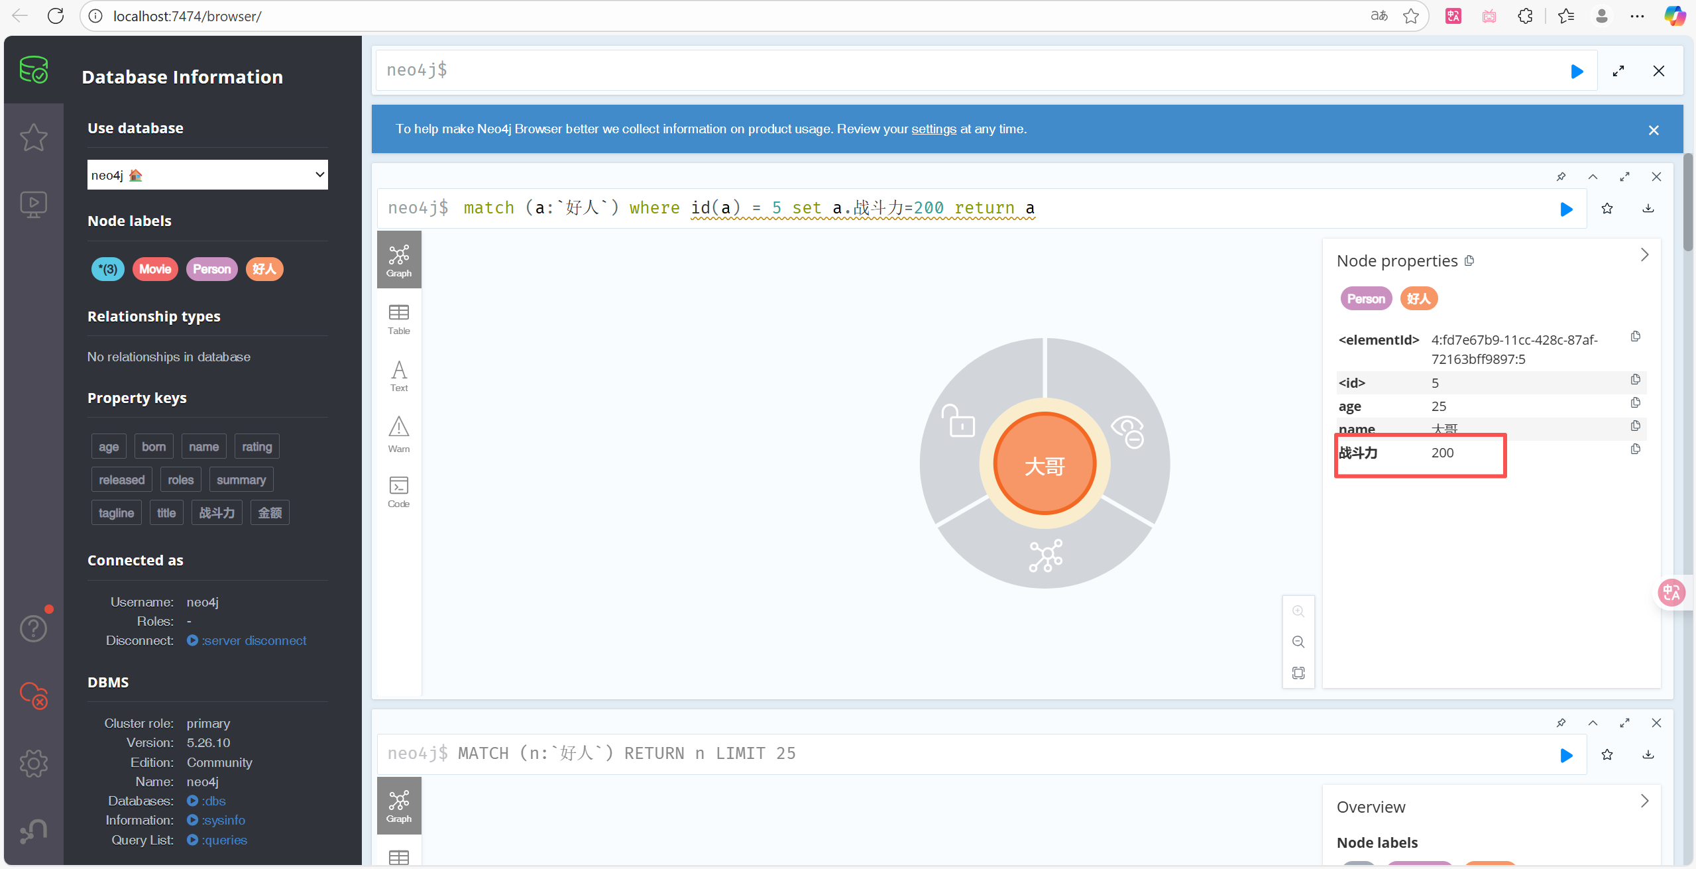Open the Favorites star in sidebar
The height and width of the screenshot is (869, 1696).
pos(33,137)
